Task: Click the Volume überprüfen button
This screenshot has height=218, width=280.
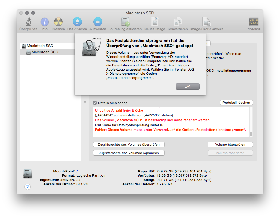Action: pyautogui.click(x=230, y=144)
